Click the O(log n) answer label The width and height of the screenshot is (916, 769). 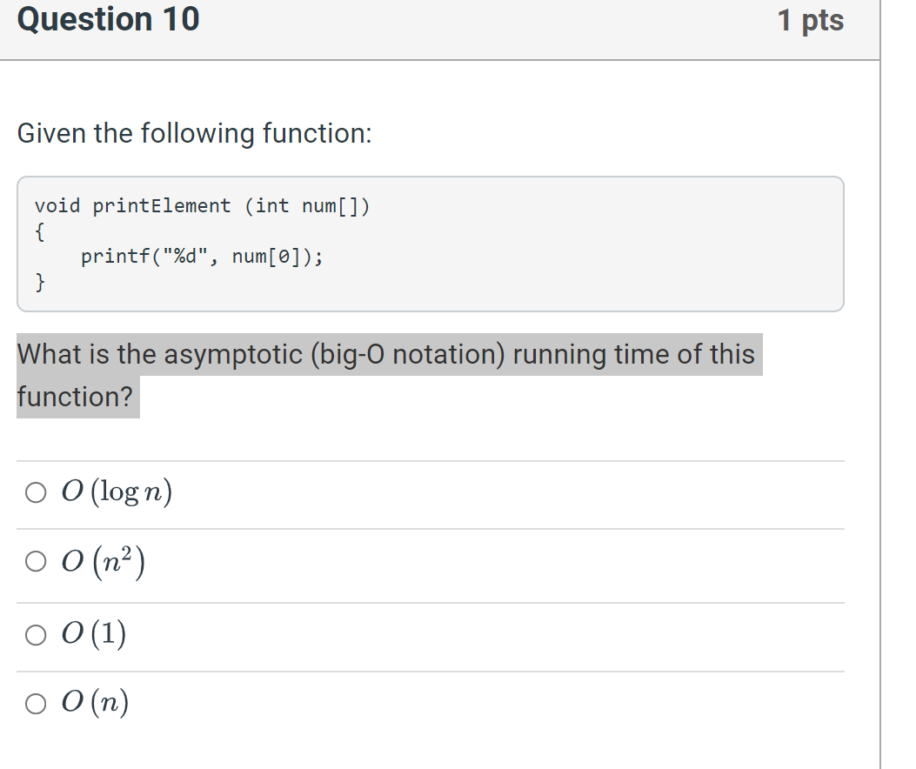(117, 492)
